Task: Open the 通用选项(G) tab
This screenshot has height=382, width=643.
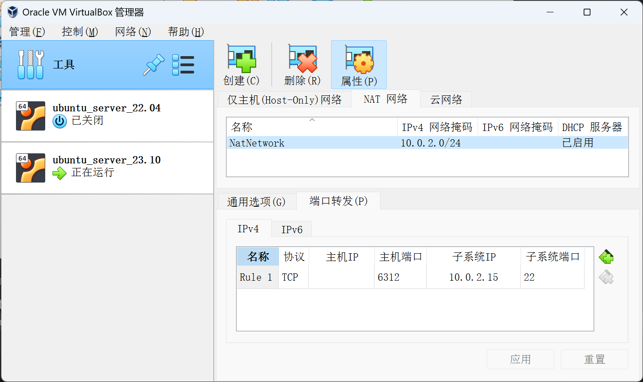Action: coord(257,202)
